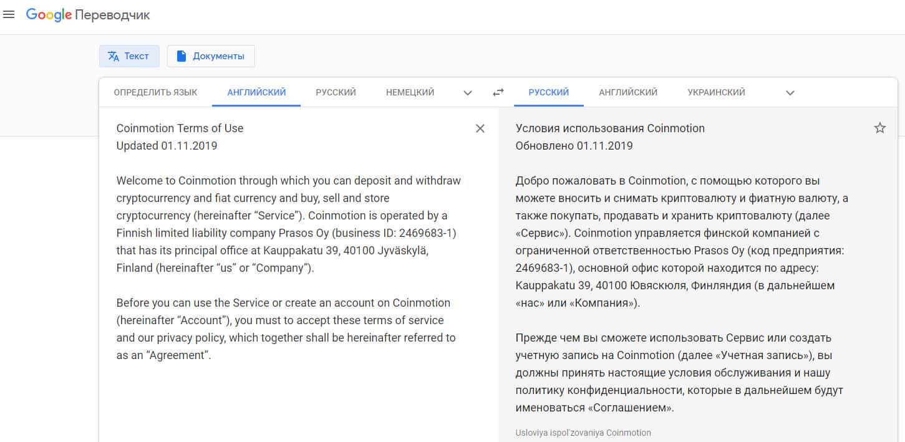The width and height of the screenshot is (905, 442).
Task: Click the document icon in Документы button
Action: click(181, 56)
